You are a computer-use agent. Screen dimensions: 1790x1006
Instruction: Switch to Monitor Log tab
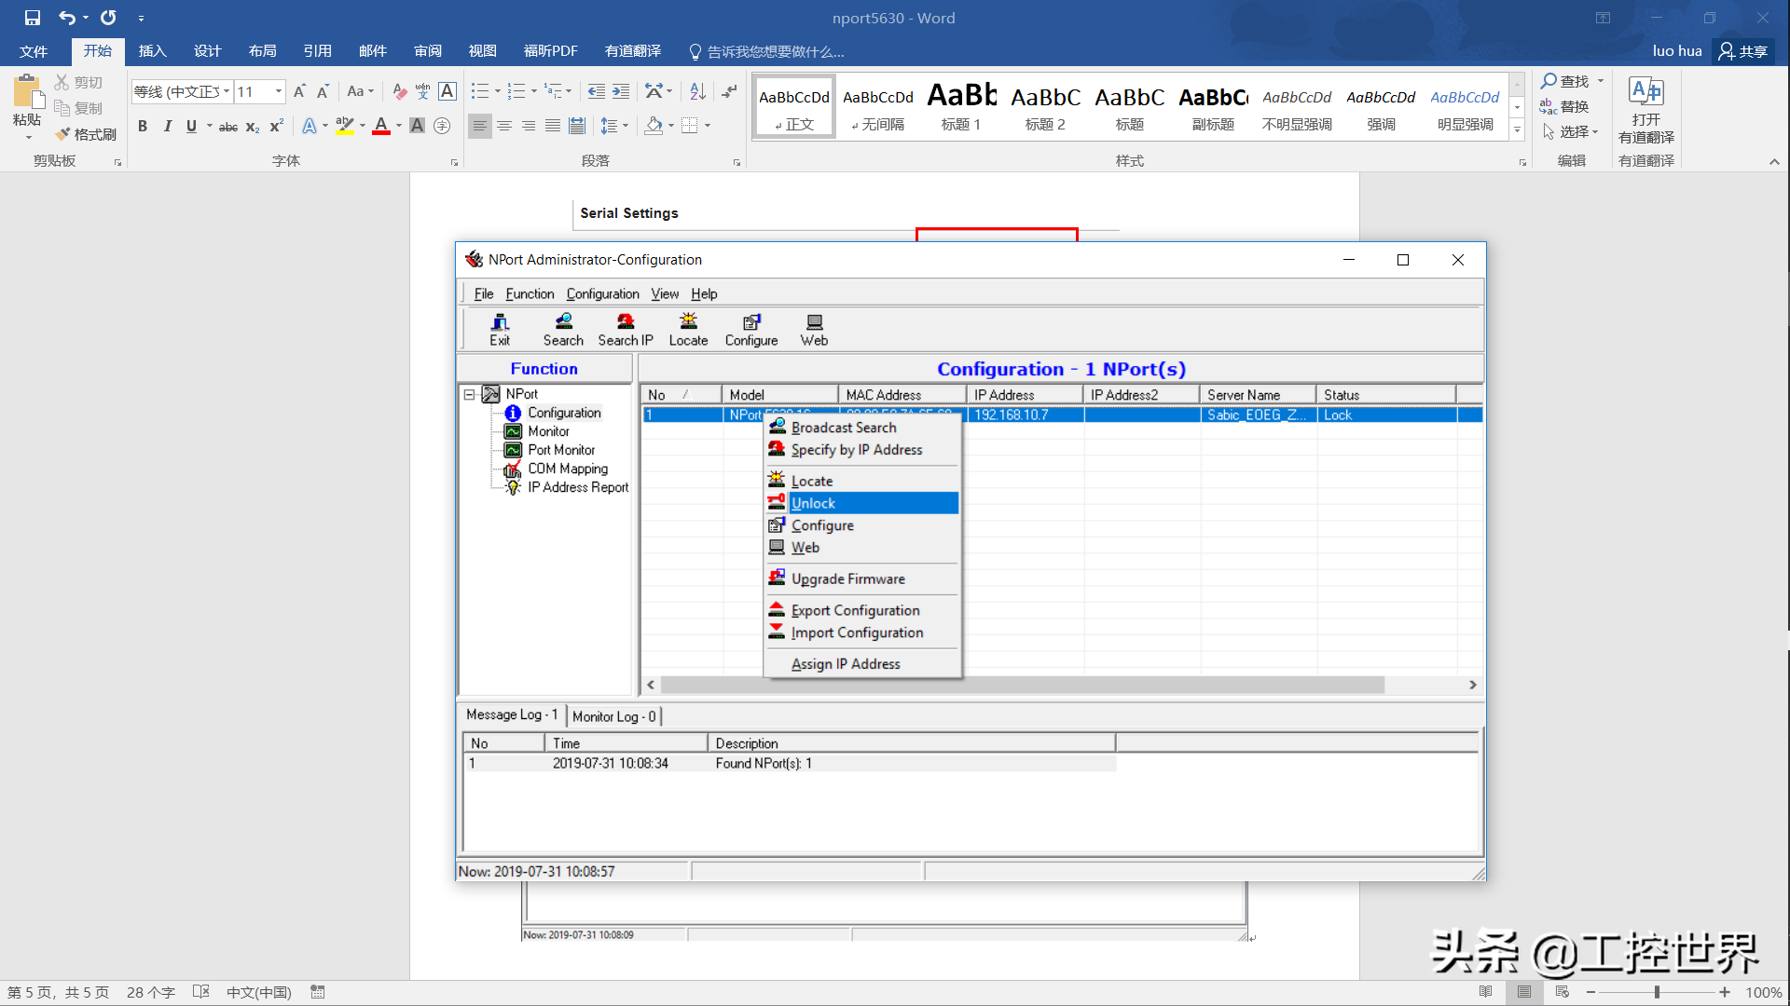pos(613,716)
